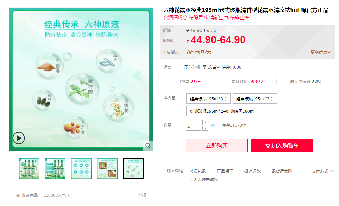This screenshot has width=339, height=206.
Task: Decrease quantity with the down arrow
Action: tap(205, 128)
